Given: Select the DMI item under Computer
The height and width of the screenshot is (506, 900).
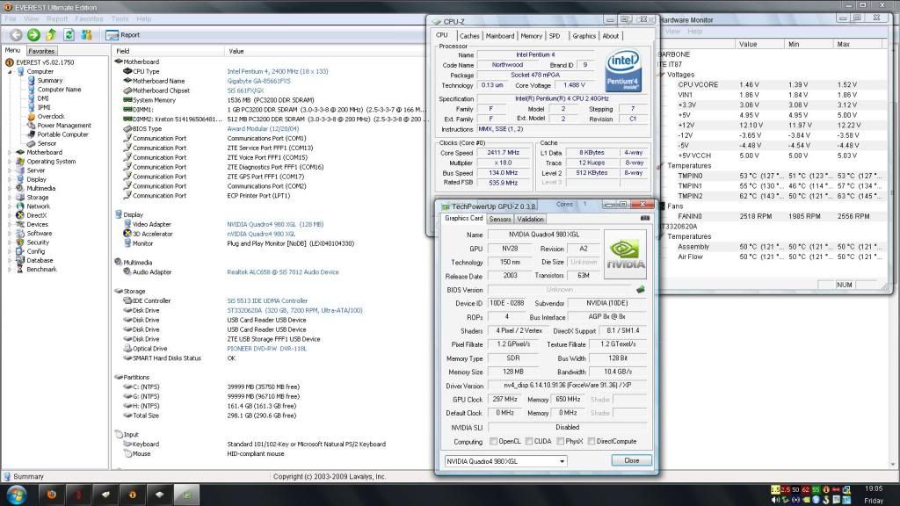Looking at the screenshot, I should pos(43,98).
